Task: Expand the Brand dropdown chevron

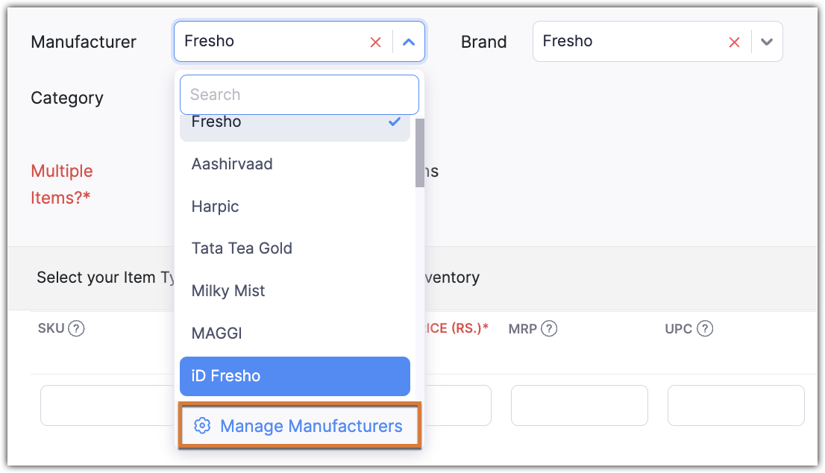Action: 766,42
